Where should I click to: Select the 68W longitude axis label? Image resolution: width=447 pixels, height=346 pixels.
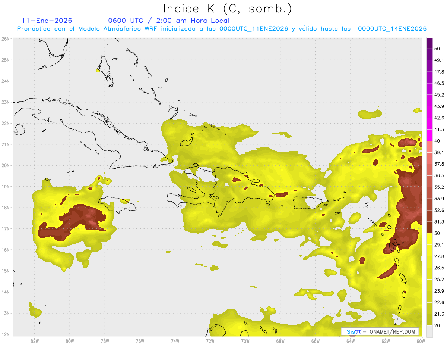280,341
